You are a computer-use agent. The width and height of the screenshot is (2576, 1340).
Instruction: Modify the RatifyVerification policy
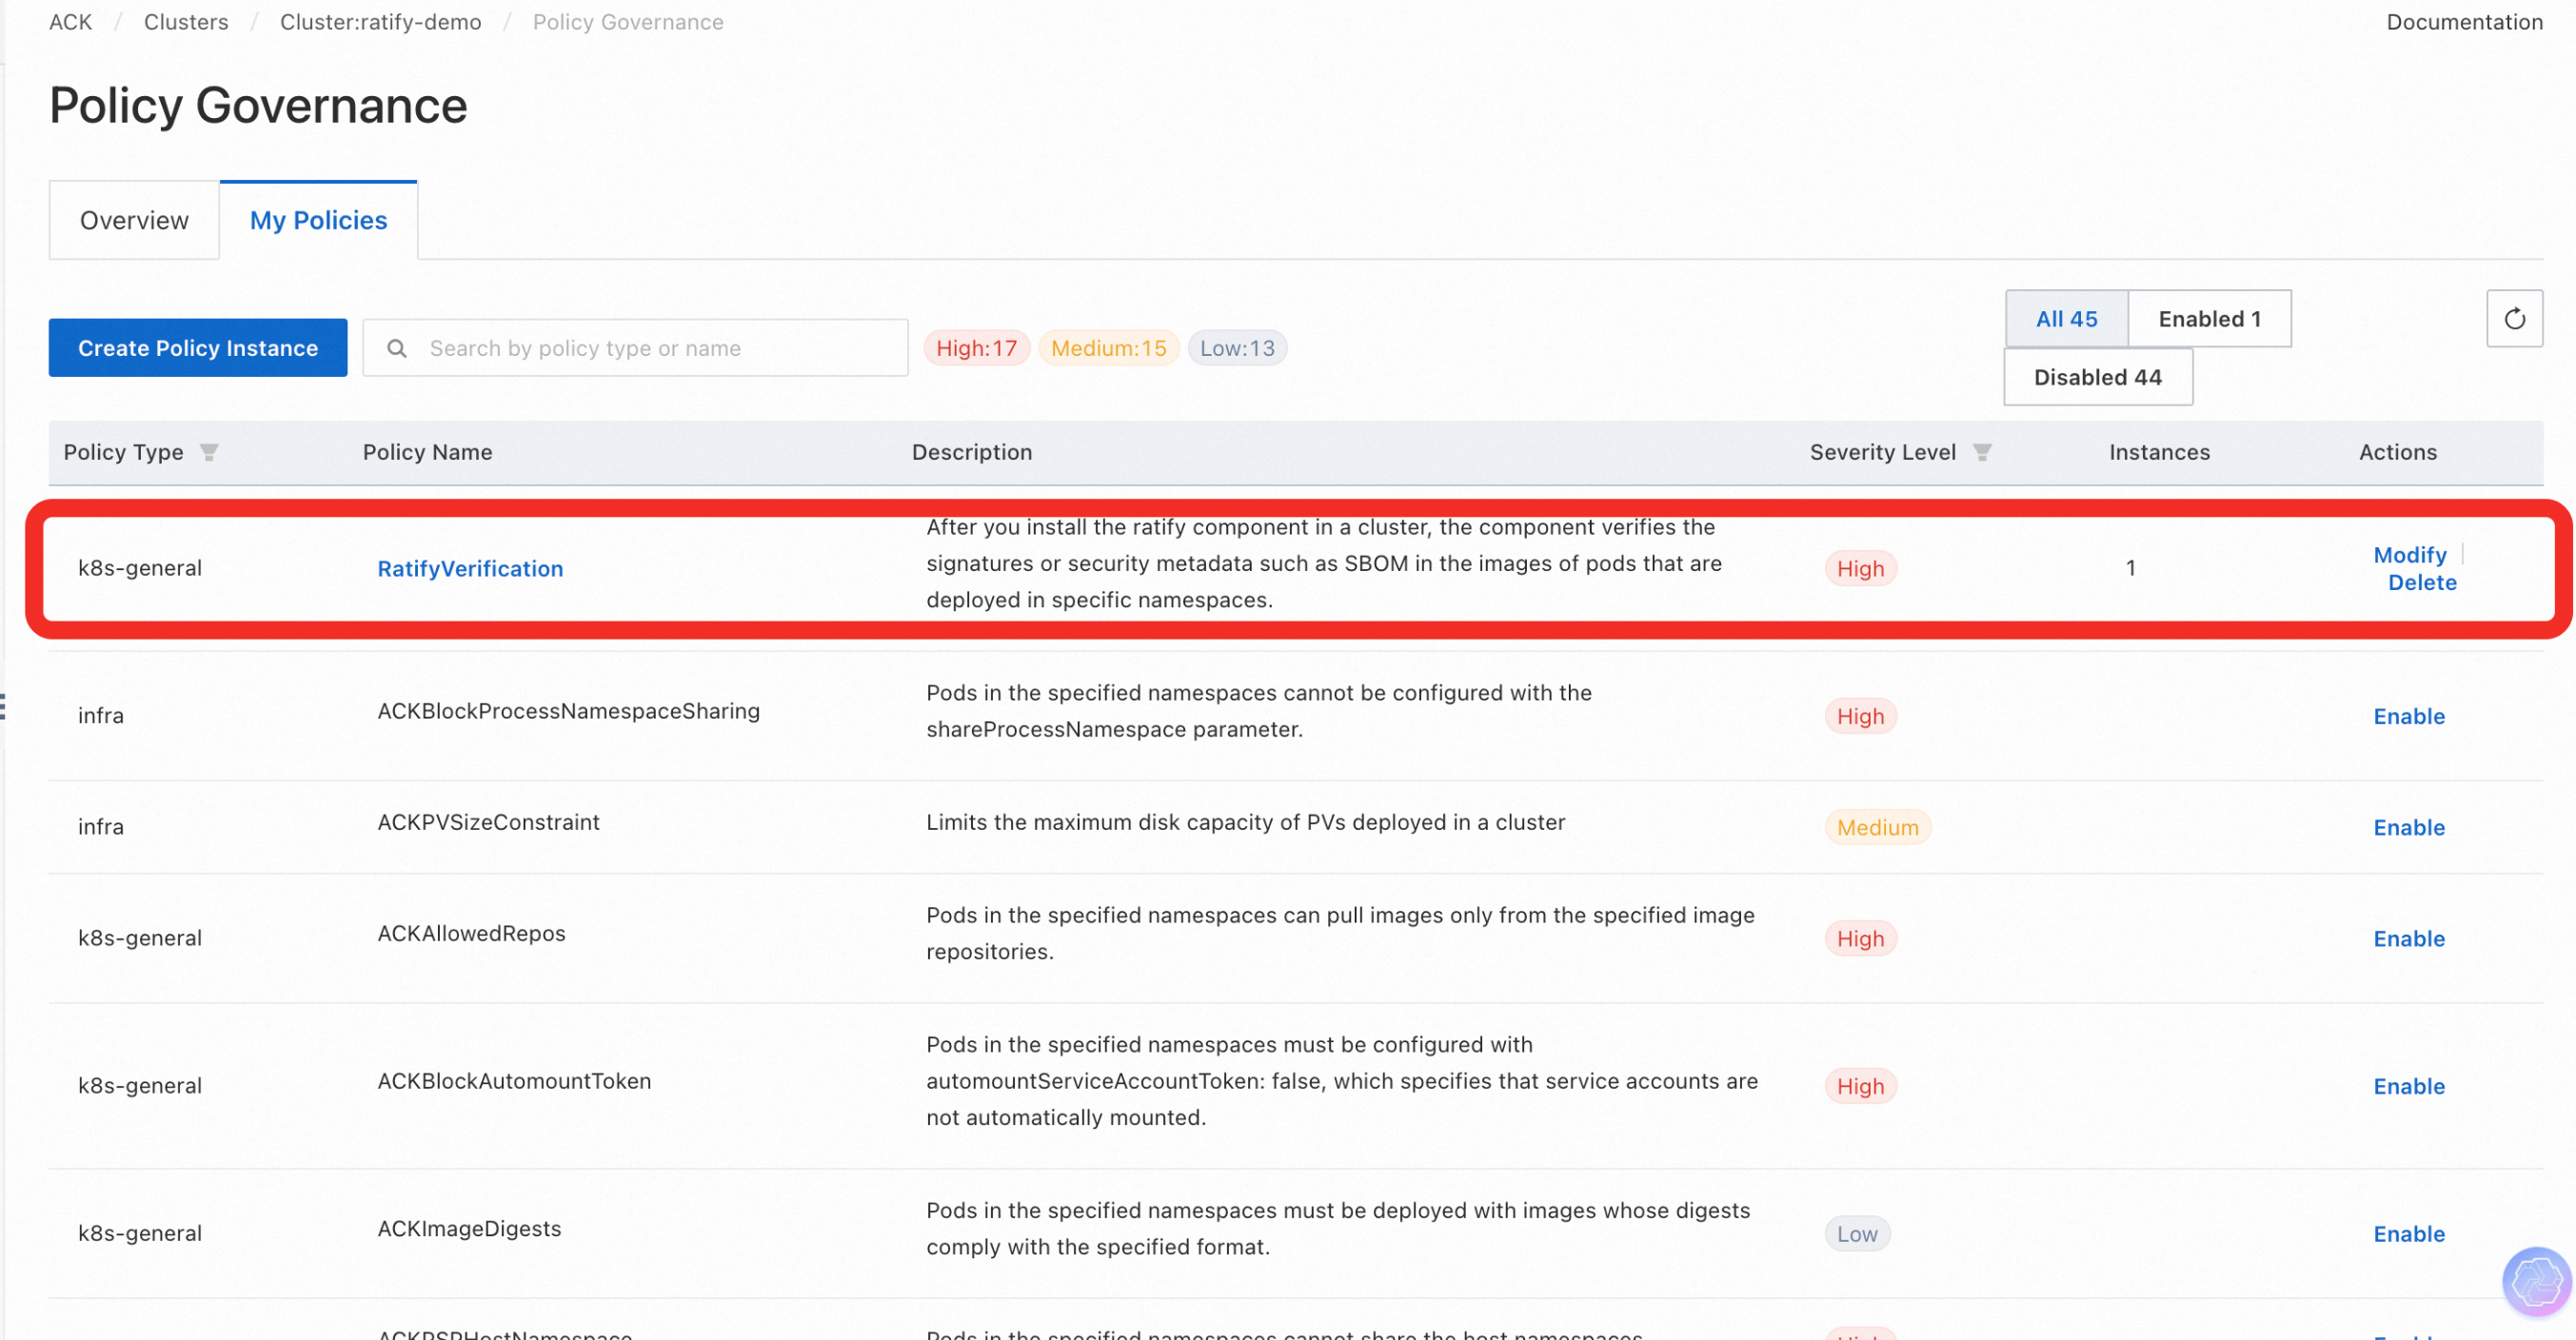[x=2410, y=555]
